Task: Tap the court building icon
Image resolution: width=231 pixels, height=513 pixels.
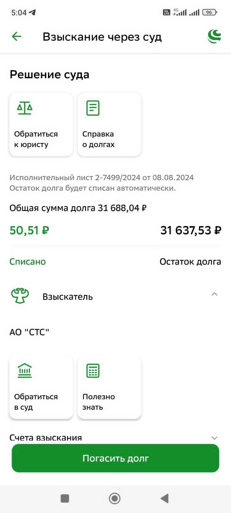Action: click(25, 371)
